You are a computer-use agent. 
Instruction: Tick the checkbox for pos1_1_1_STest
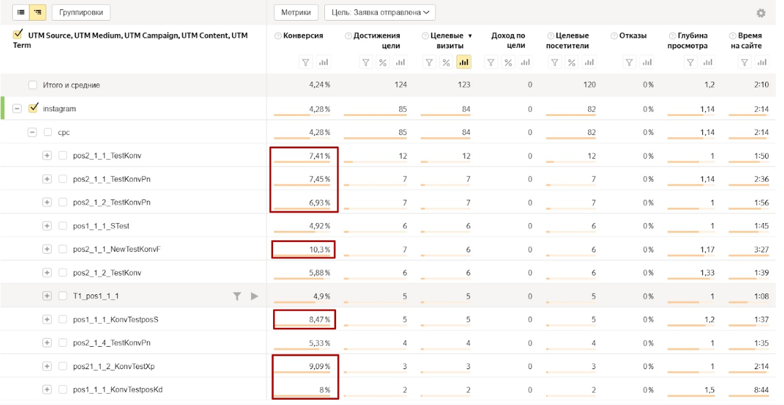point(62,226)
